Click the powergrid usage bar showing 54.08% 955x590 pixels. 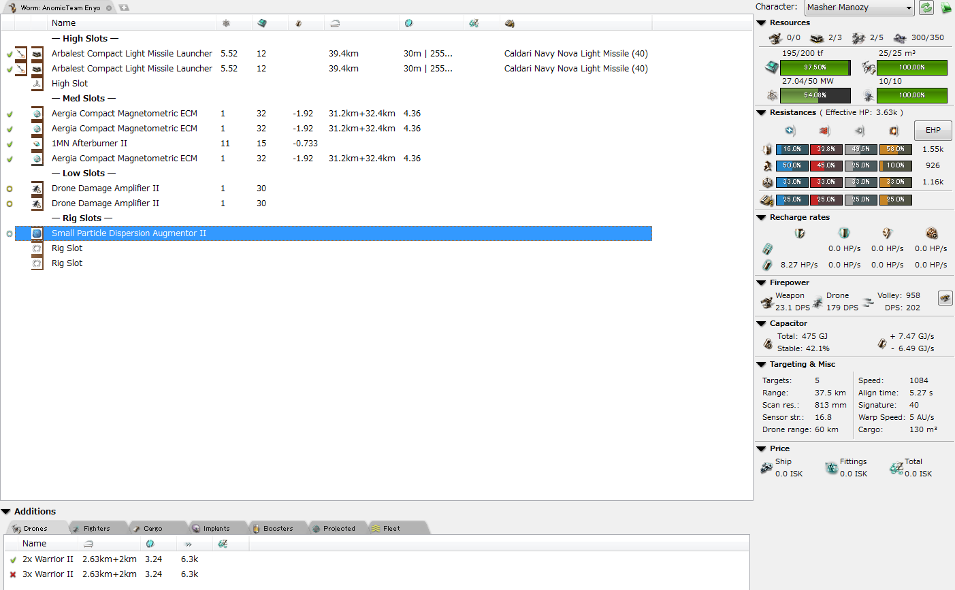[x=815, y=95]
